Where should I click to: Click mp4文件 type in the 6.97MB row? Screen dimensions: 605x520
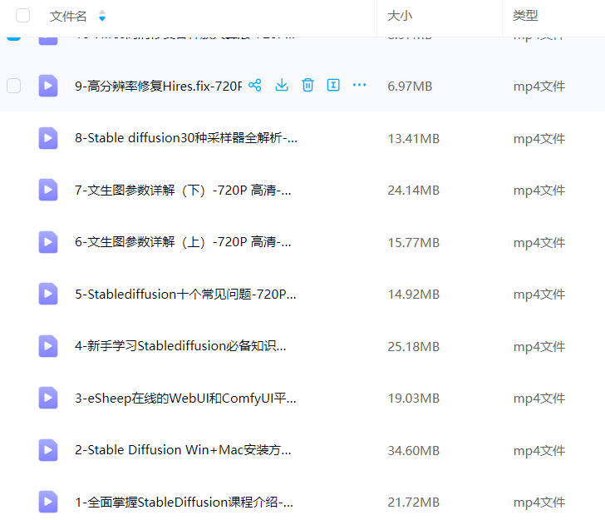(x=539, y=87)
